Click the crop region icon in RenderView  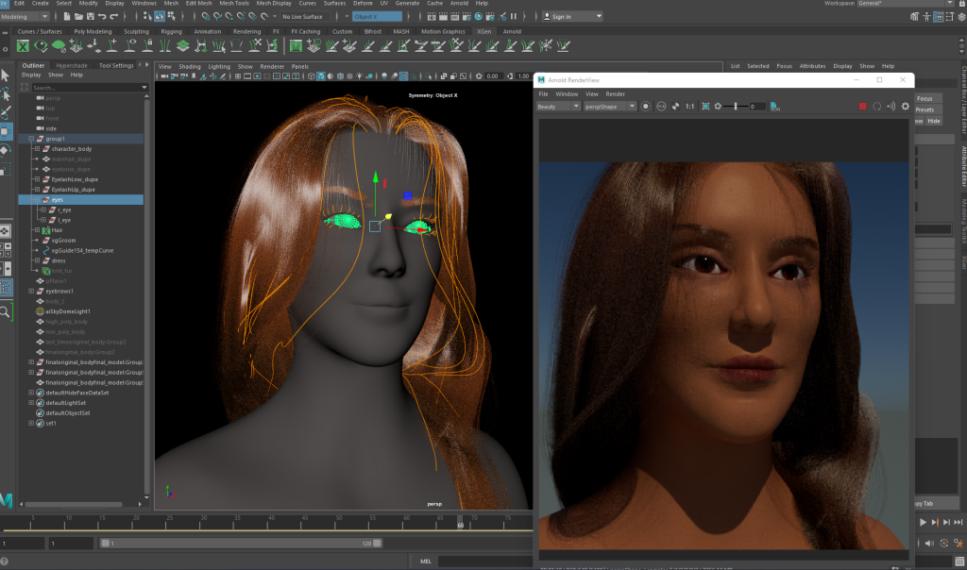coord(705,107)
